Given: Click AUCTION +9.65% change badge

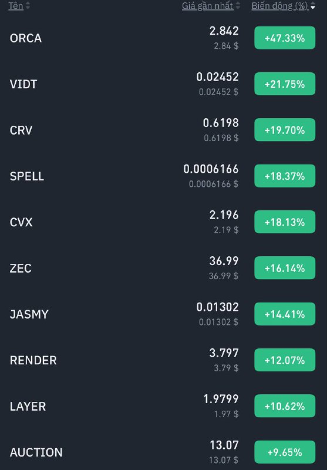Looking at the screenshot, I should coord(285,452).
